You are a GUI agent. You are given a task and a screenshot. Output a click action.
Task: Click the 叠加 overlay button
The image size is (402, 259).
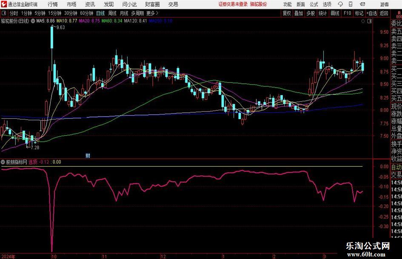[x=299, y=13]
